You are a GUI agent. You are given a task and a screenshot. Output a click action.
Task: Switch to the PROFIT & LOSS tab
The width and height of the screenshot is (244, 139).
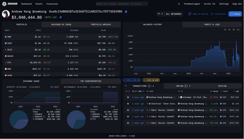click(x=212, y=24)
